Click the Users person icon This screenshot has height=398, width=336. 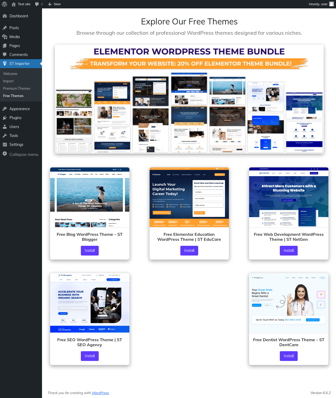[x=5, y=127]
